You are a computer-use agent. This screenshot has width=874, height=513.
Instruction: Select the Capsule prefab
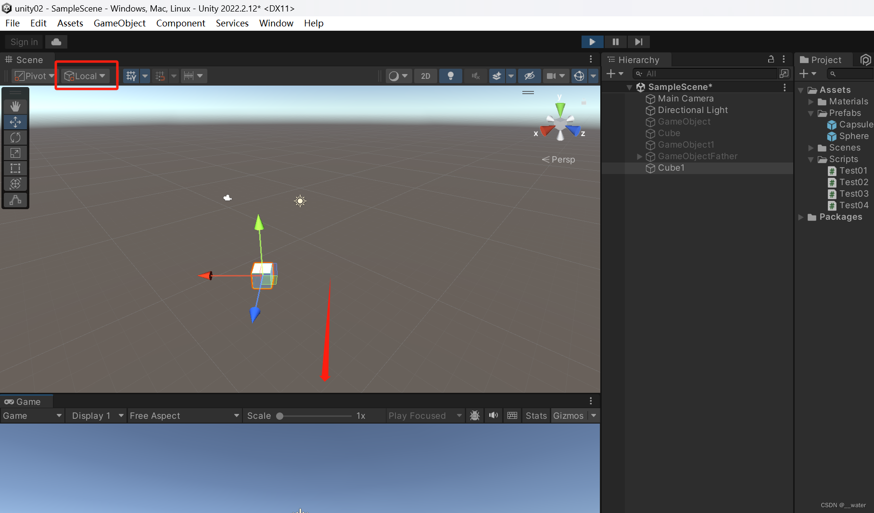(x=850, y=125)
